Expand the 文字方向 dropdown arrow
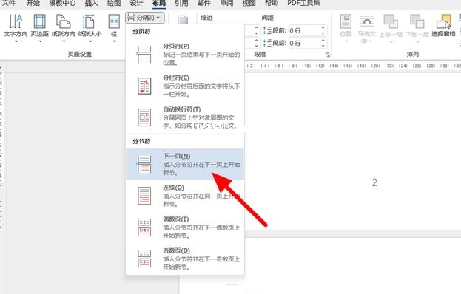 (16, 41)
